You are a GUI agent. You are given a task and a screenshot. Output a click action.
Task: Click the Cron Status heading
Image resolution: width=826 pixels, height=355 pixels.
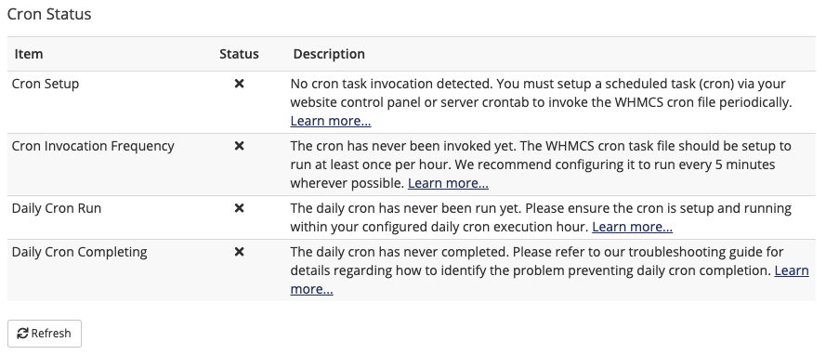[49, 14]
